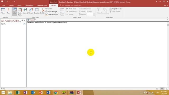Choose Append query type

[x=25, y=11]
